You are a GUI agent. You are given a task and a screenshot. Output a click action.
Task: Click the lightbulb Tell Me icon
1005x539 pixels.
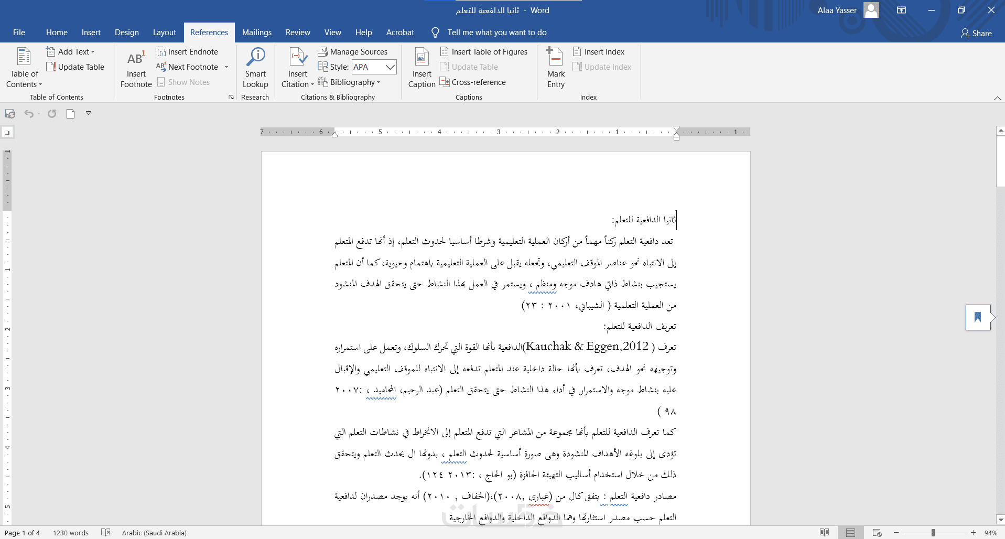tap(435, 33)
